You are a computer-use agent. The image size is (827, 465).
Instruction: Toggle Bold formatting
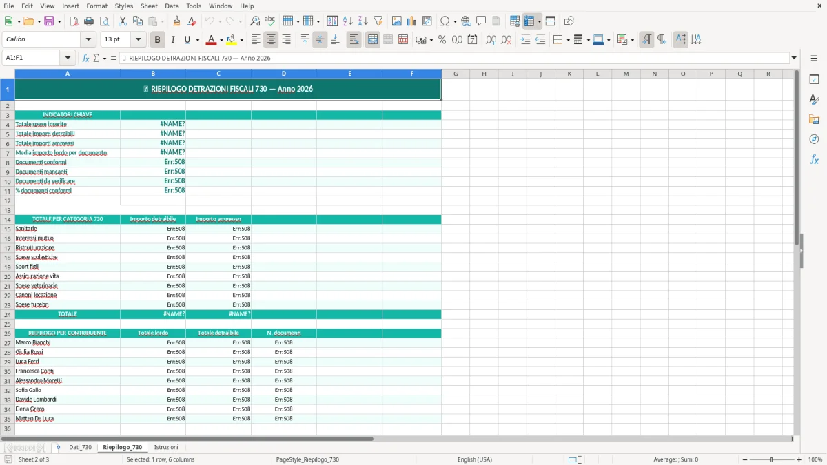click(x=158, y=40)
